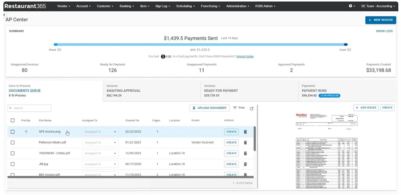Click Payments Created amount $33,198.68
401x195 pixels.
pos(379,70)
